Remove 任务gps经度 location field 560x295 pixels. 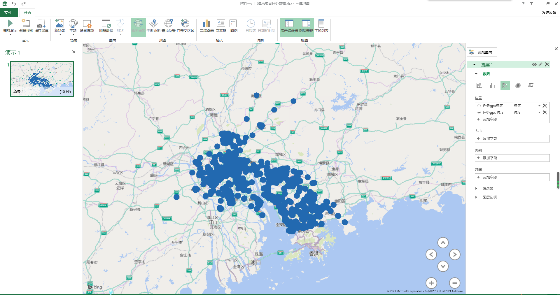(545, 106)
